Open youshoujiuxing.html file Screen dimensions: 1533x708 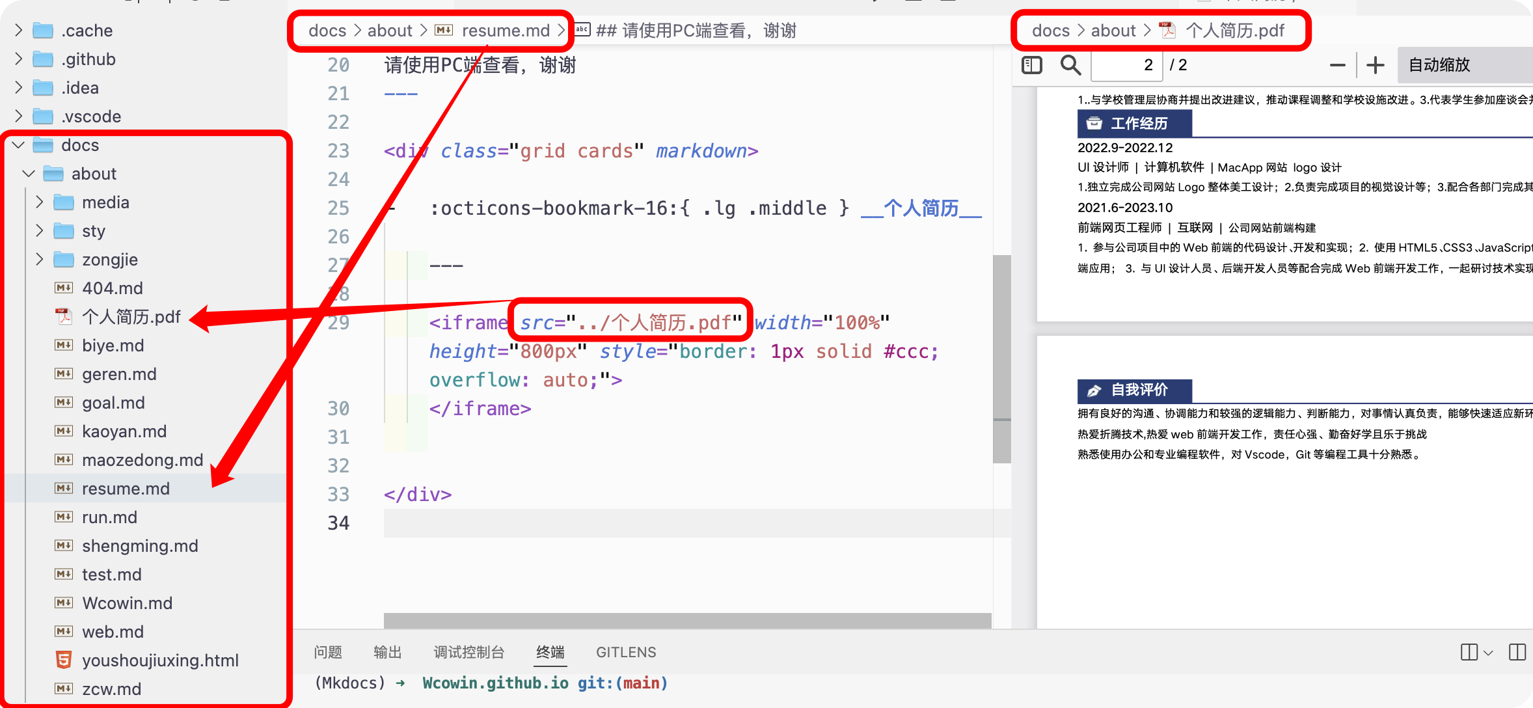160,660
